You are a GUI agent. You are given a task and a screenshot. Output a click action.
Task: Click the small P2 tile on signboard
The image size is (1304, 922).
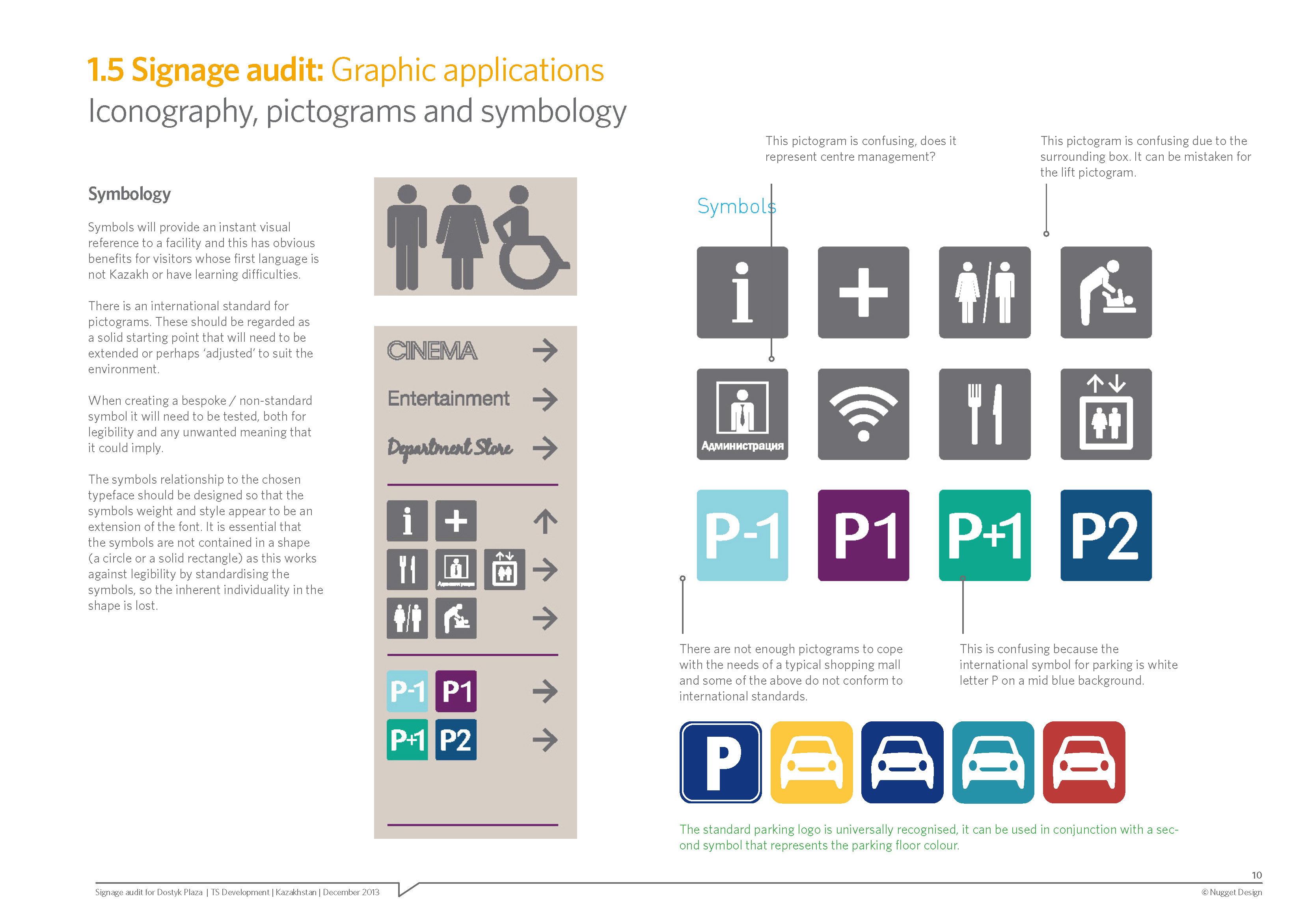[455, 739]
